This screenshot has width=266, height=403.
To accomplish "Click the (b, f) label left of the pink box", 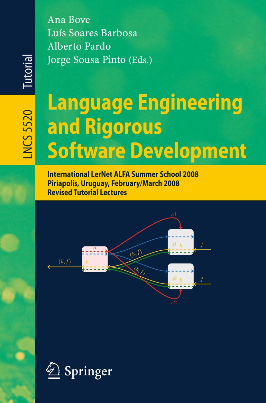I will coord(64,262).
